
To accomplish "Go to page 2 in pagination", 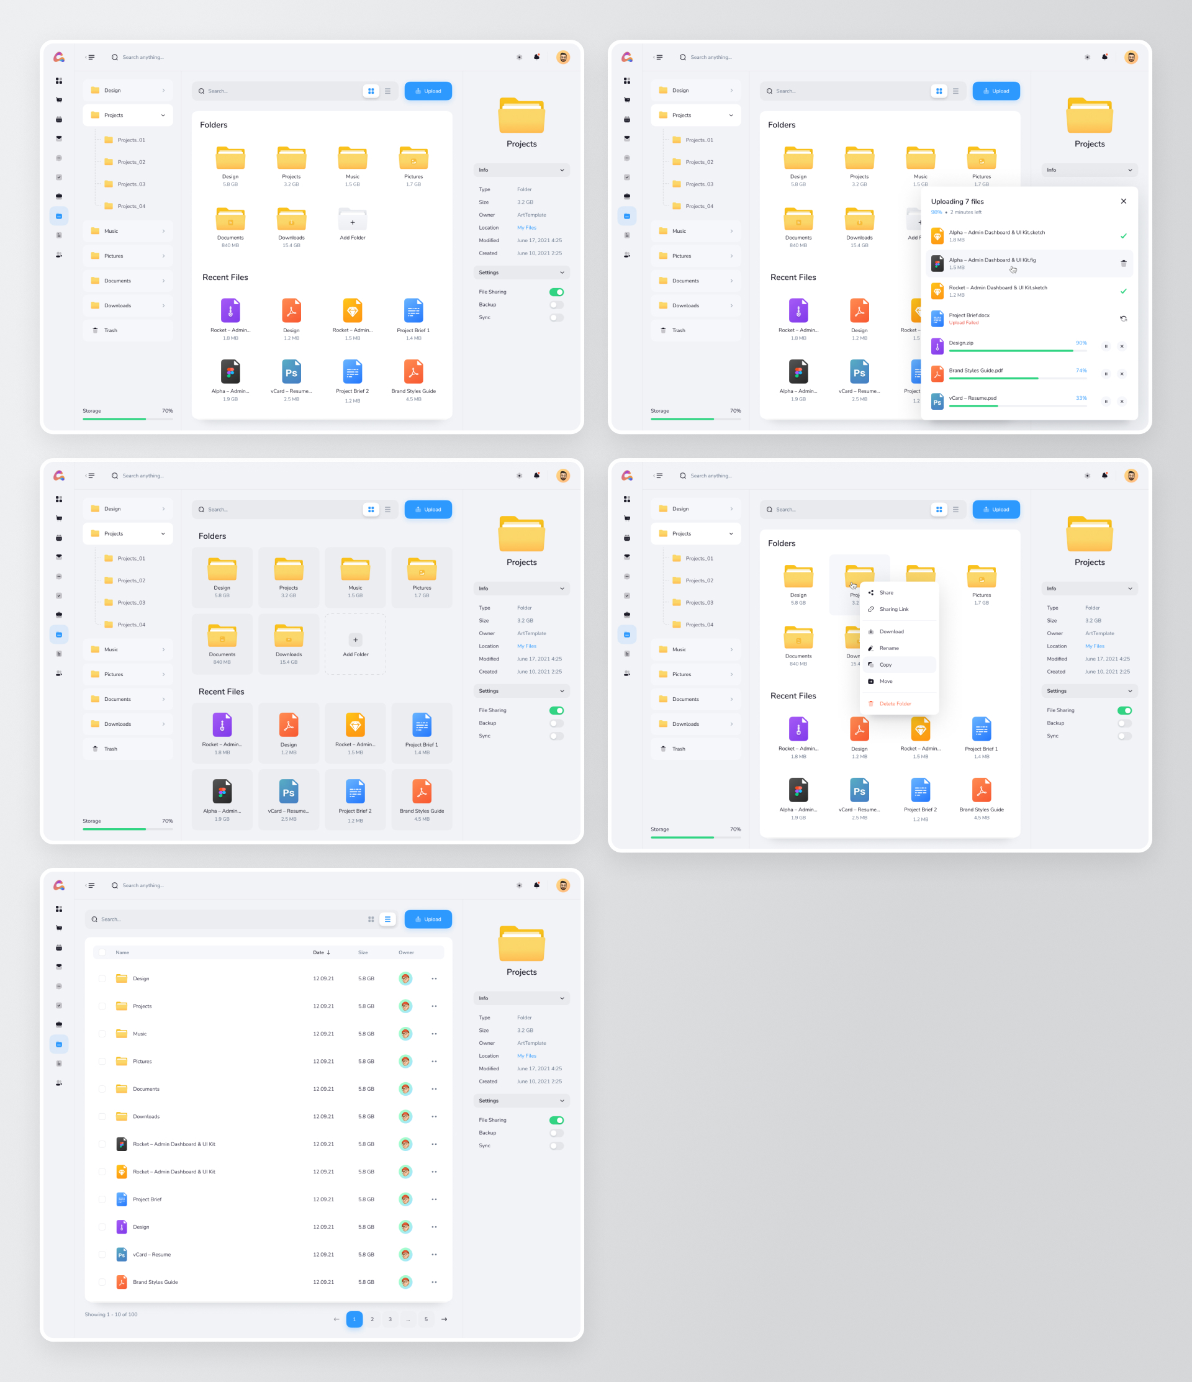I will tap(372, 1319).
